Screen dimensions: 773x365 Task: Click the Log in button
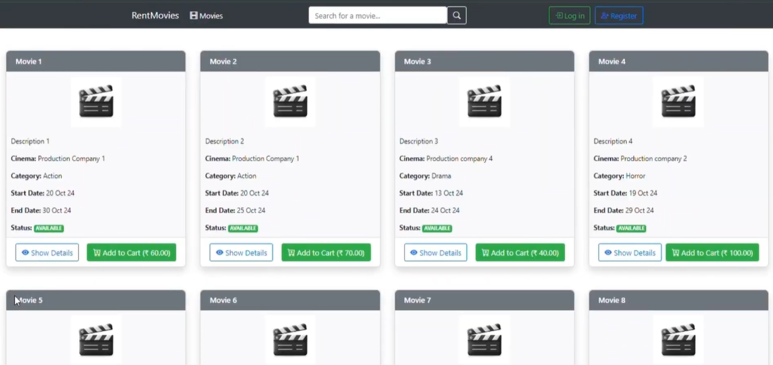coord(569,16)
